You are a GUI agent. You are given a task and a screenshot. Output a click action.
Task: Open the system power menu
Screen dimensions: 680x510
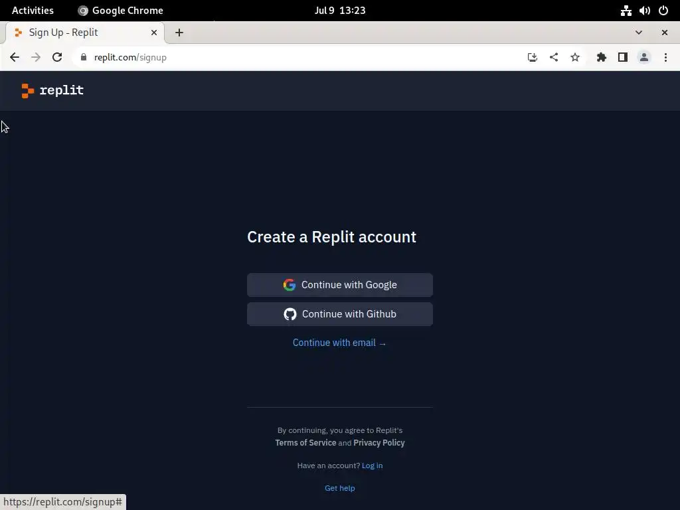click(663, 11)
